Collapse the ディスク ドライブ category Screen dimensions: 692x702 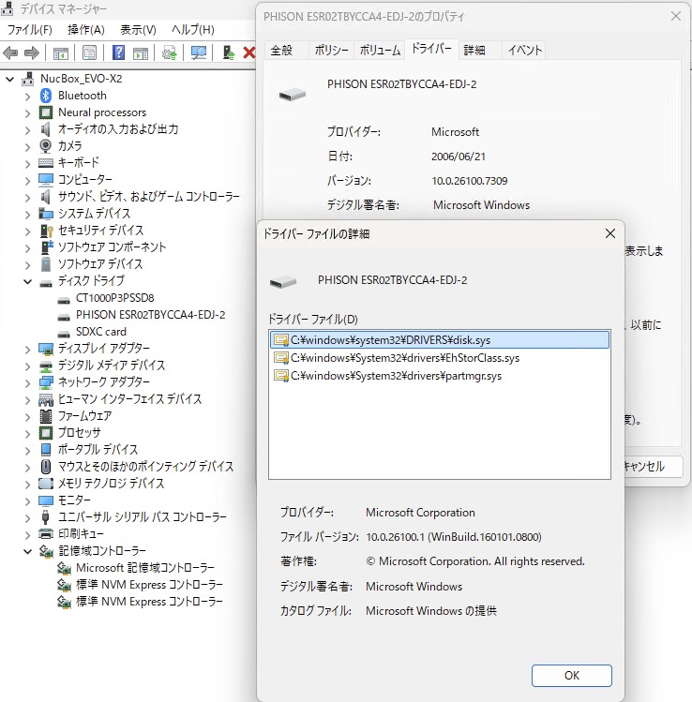pyautogui.click(x=26, y=281)
